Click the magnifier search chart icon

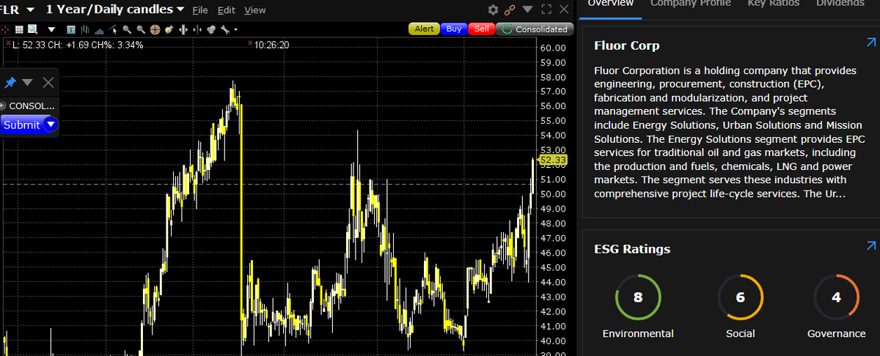[x=33, y=29]
